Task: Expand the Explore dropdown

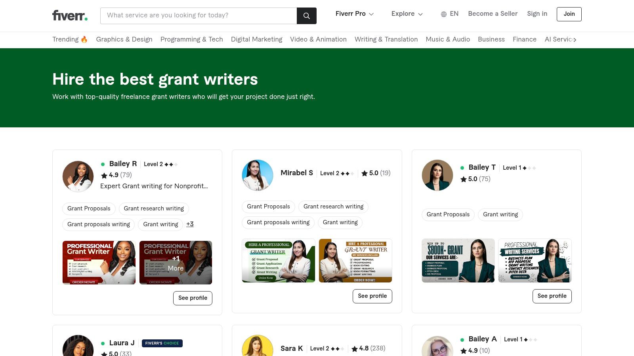Action: [407, 14]
